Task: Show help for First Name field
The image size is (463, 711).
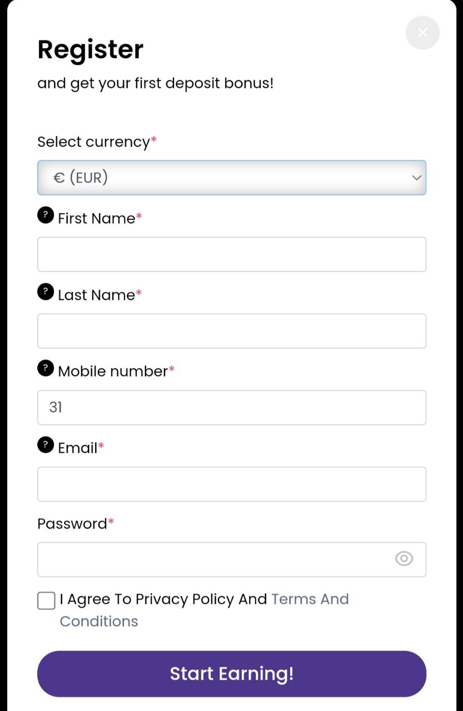Action: click(x=46, y=215)
